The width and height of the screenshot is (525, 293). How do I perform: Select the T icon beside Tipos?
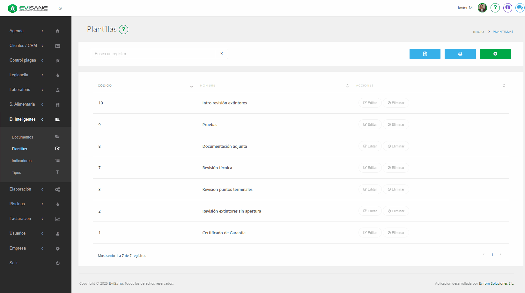tap(57, 172)
